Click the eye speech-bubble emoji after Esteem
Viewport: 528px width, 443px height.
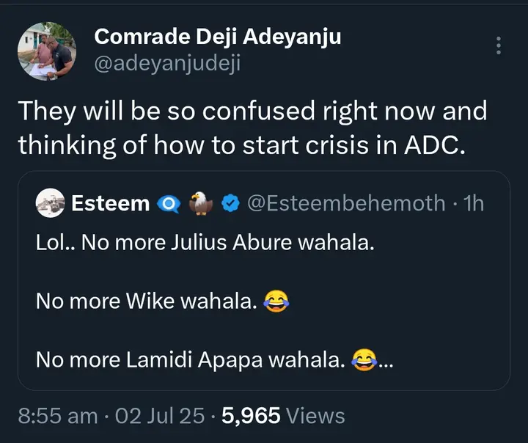(x=169, y=203)
